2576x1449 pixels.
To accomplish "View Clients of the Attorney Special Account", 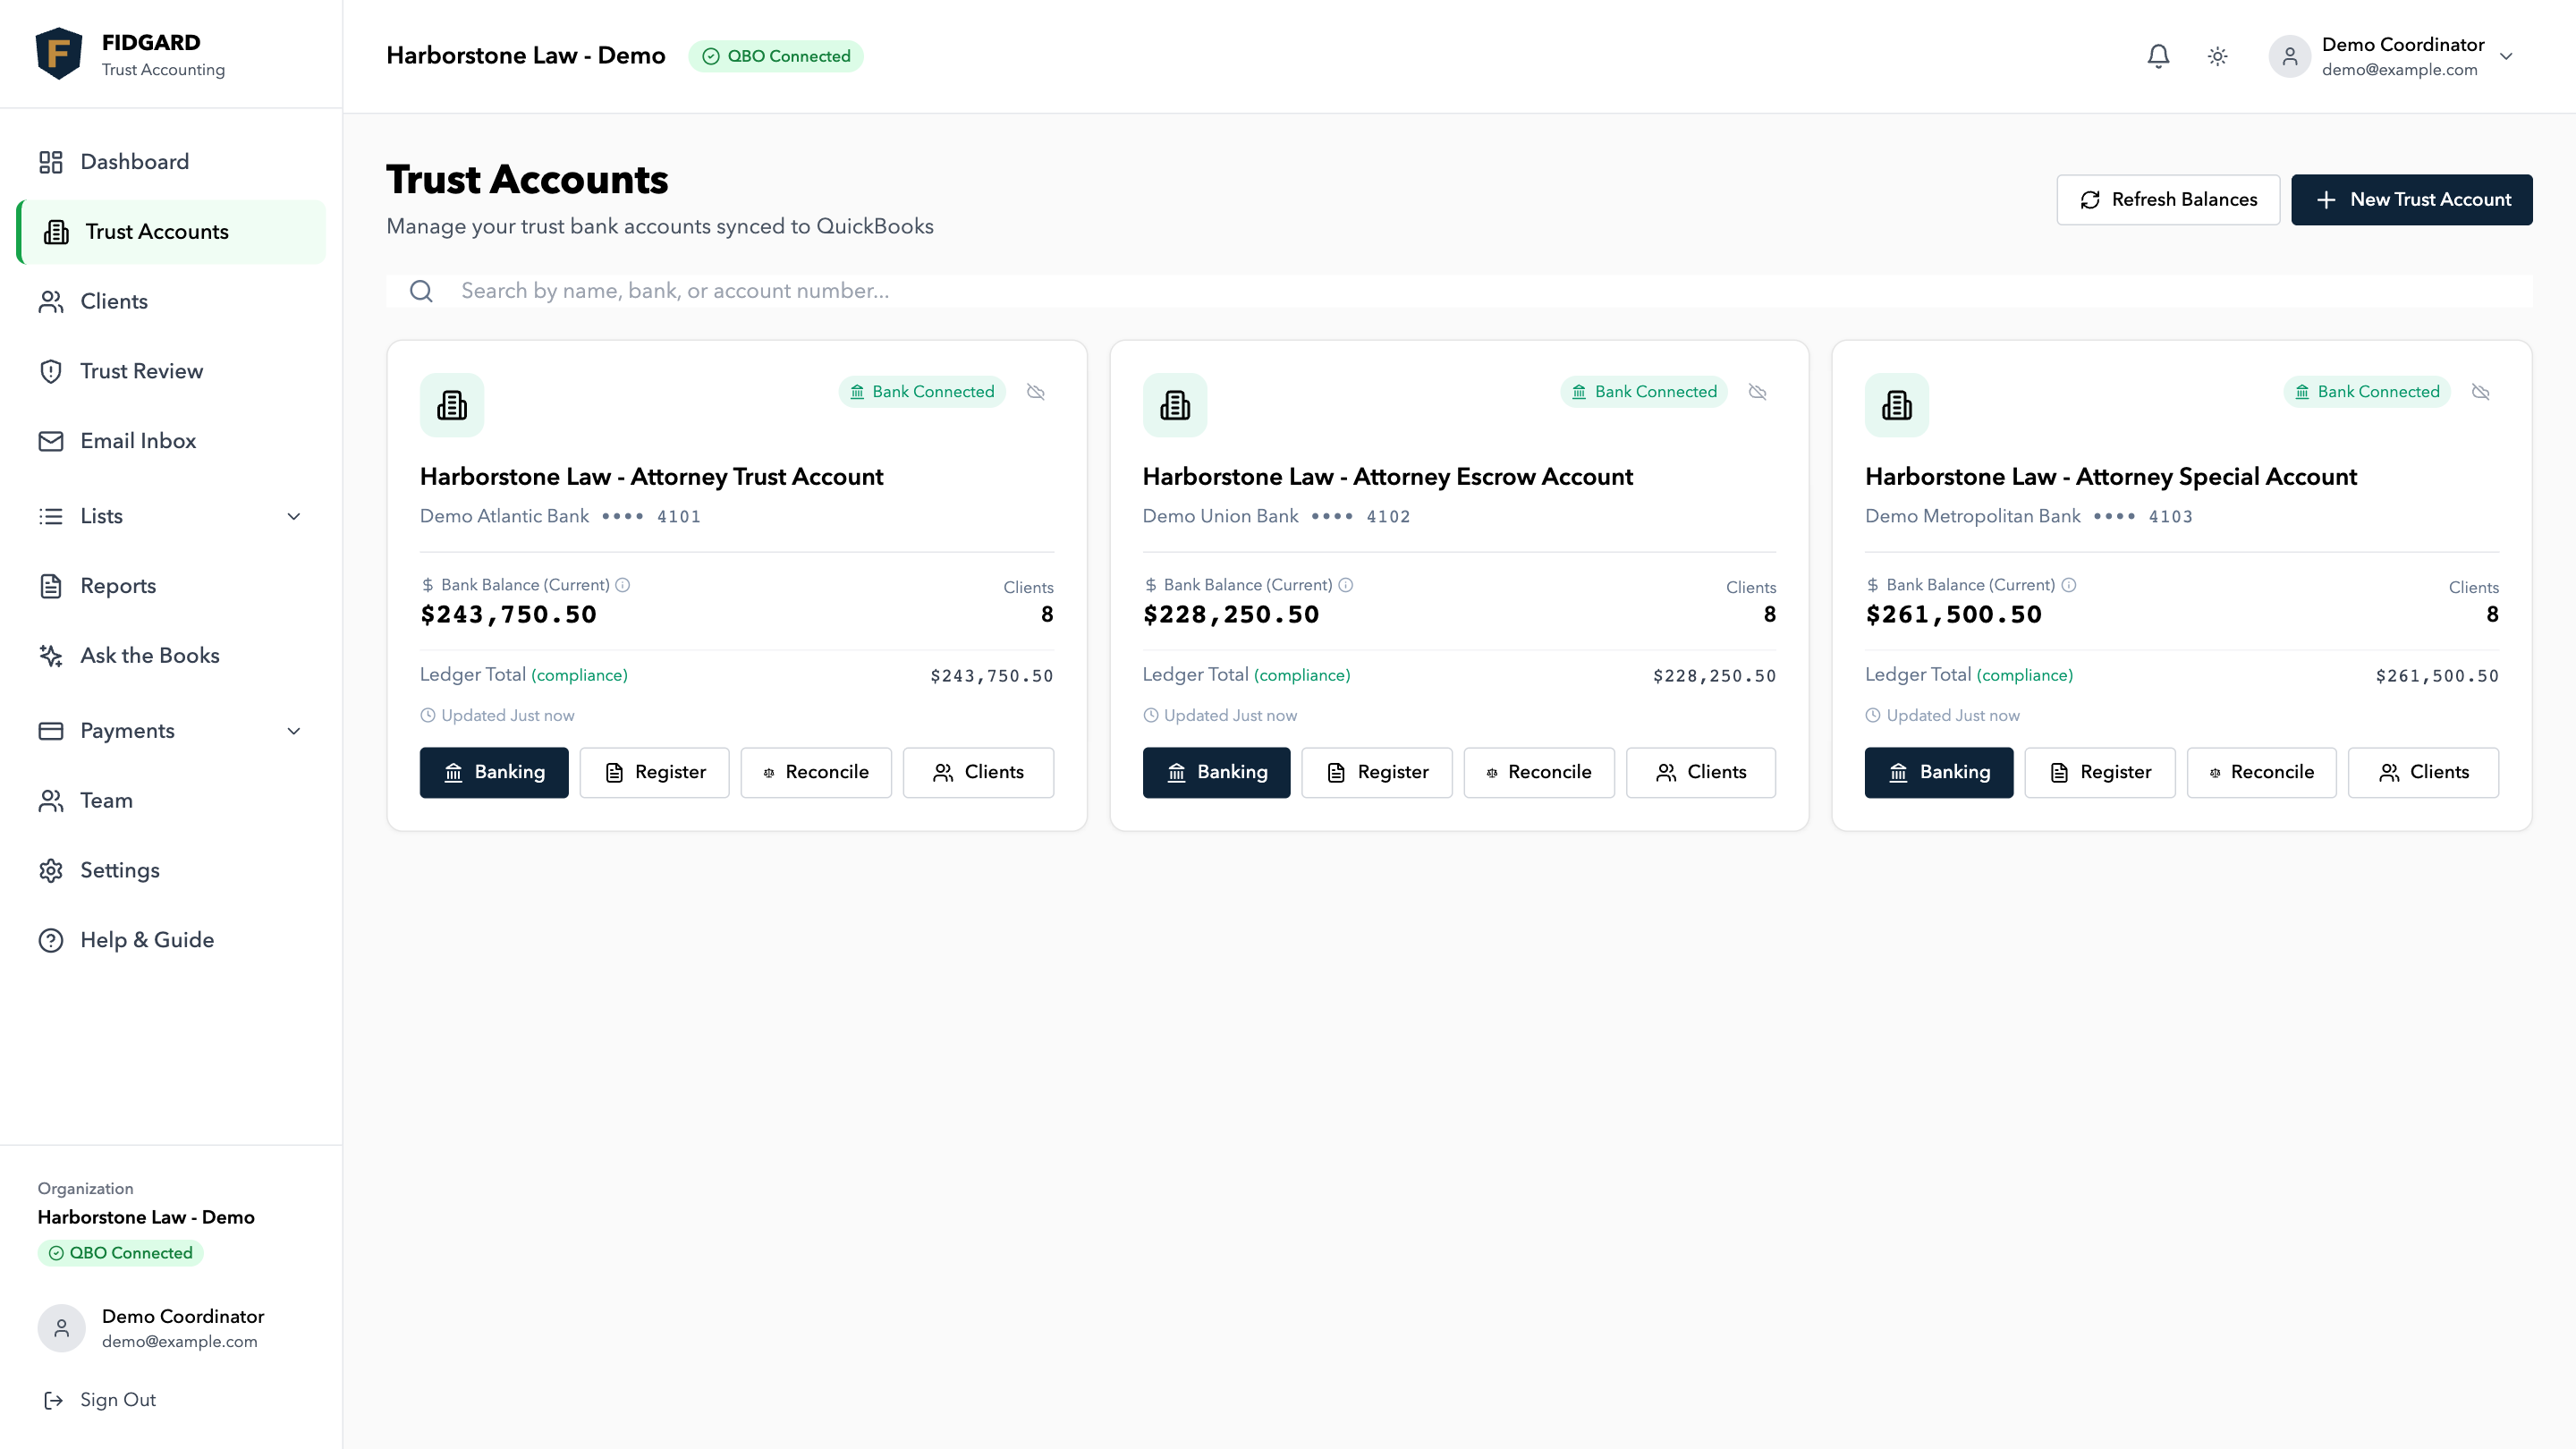I will [2424, 773].
